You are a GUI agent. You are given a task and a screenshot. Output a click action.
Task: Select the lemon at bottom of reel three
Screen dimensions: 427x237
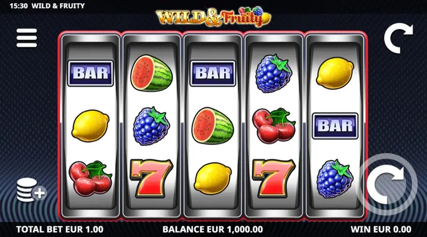[212, 179]
